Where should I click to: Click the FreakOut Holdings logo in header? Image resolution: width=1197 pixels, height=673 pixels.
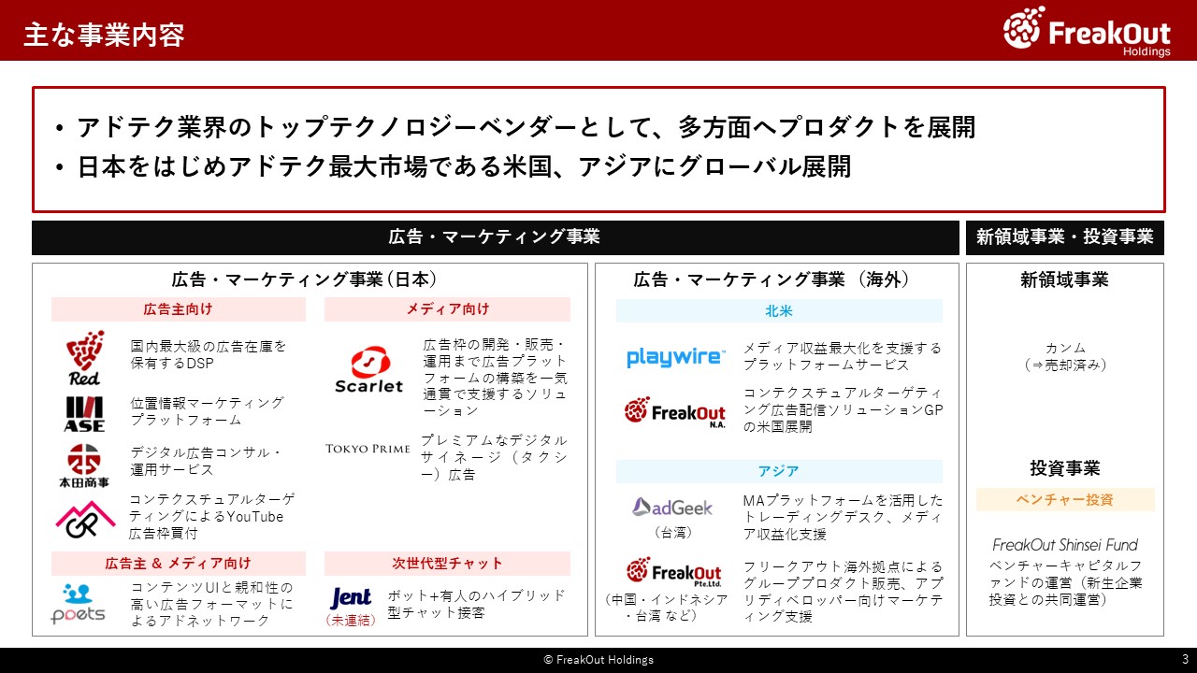point(1087,31)
